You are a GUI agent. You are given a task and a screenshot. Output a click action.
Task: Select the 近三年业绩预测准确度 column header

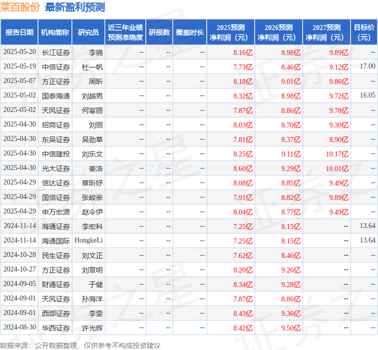click(125, 32)
